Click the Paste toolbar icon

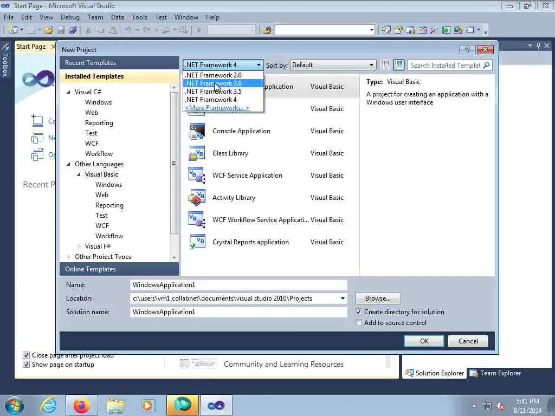112,30
